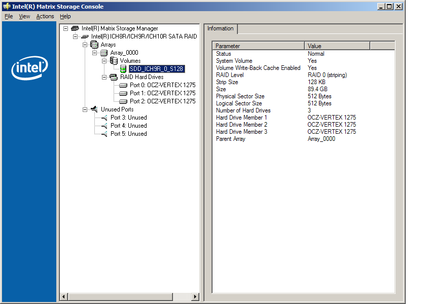Select the SDD_ICH9R_0_S128 volume
Screen dimensions: 426x304
pos(157,69)
